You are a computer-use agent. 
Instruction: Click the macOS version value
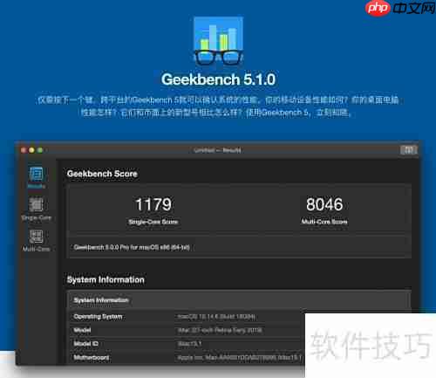click(217, 317)
